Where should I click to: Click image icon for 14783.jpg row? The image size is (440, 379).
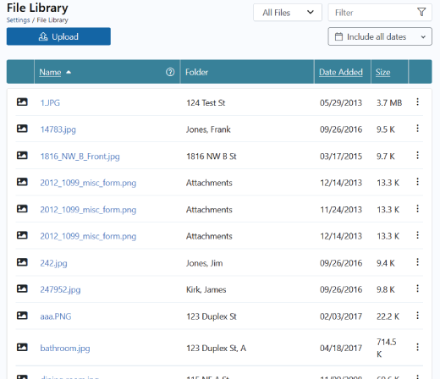pos(22,129)
